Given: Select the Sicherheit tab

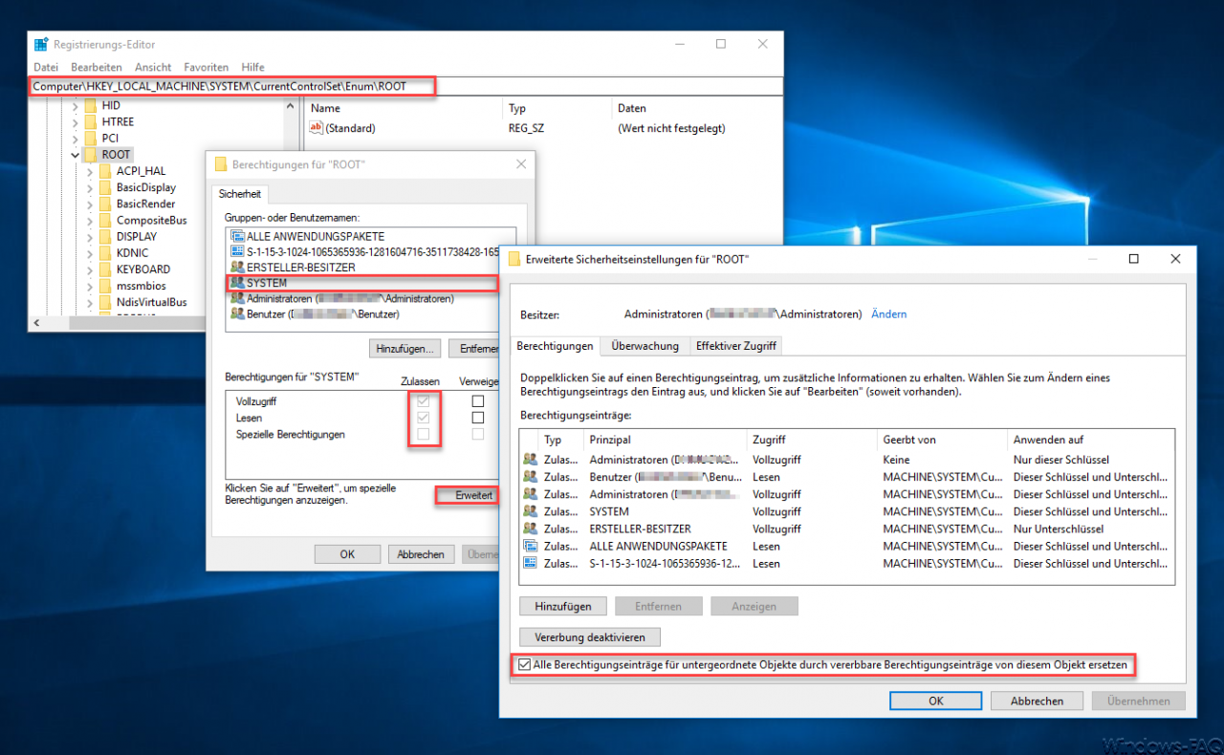Looking at the screenshot, I should (240, 194).
